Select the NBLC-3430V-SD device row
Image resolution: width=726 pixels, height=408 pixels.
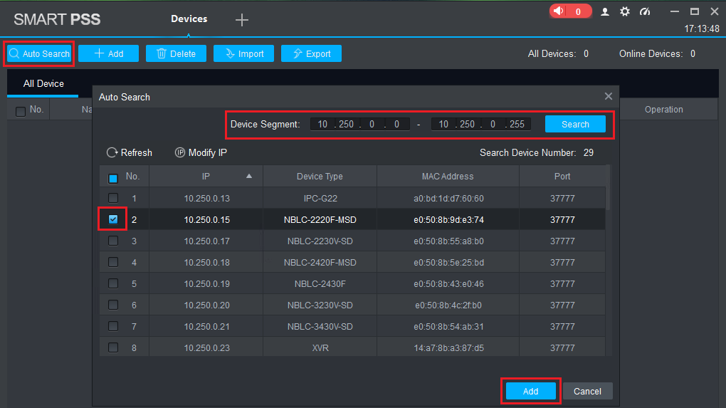[352, 327]
